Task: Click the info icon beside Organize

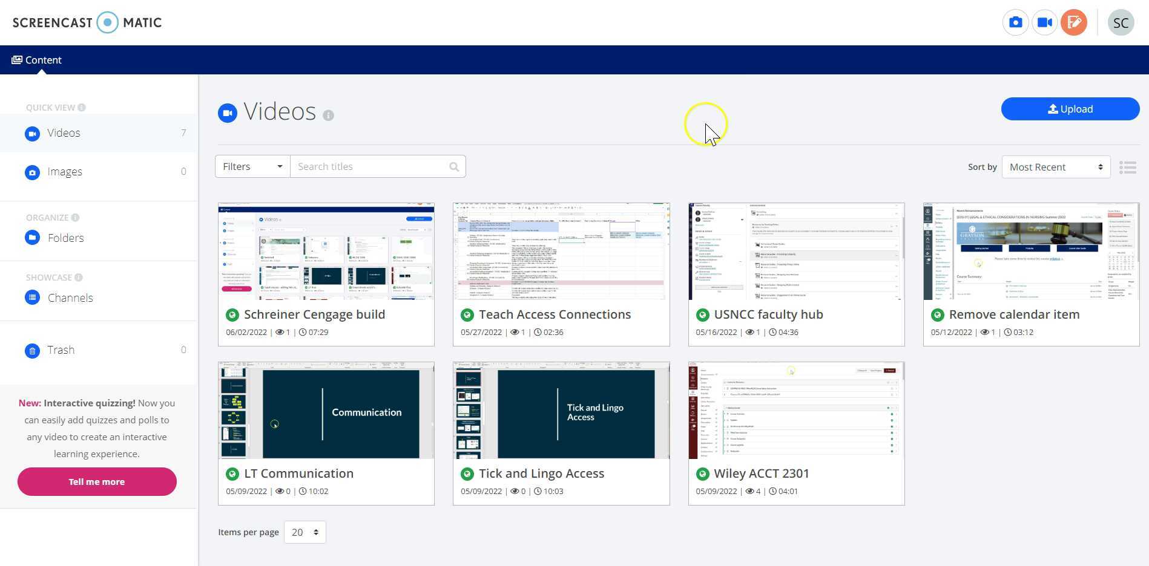Action: pos(75,218)
